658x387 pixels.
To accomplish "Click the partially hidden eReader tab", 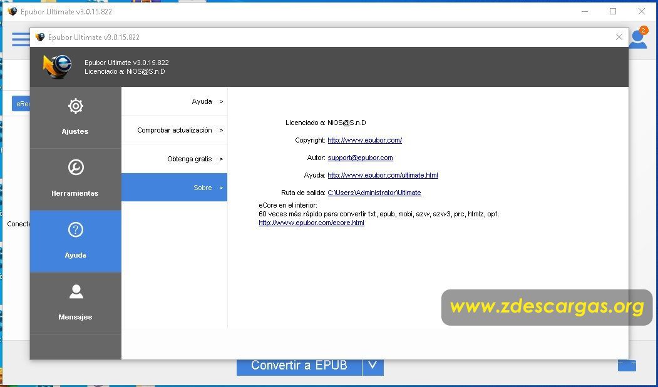I will click(21, 104).
